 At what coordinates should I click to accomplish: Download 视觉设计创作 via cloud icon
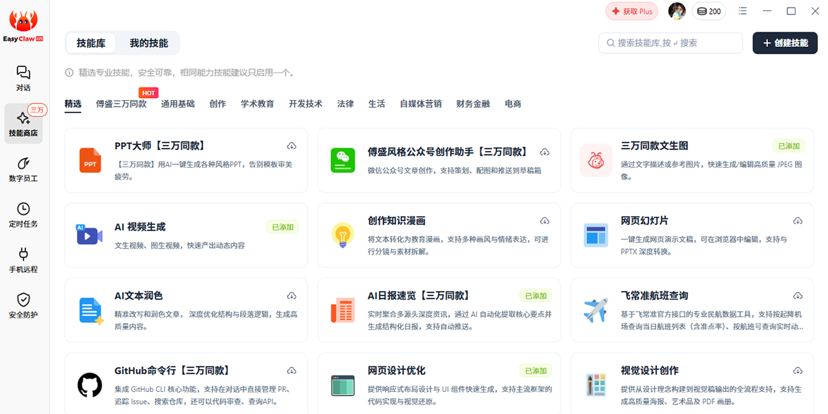pyautogui.click(x=798, y=371)
